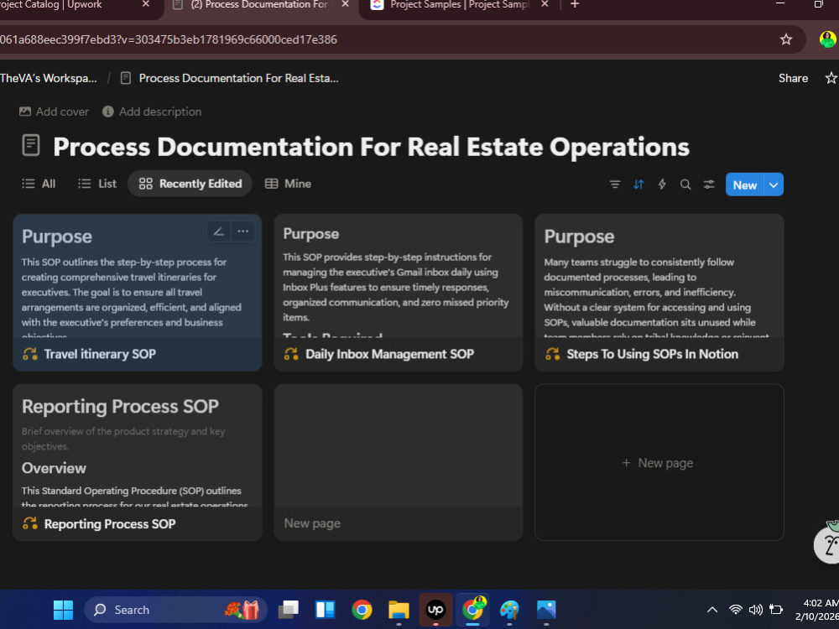
Task: Open Wi-Fi network settings in tray
Action: point(736,610)
